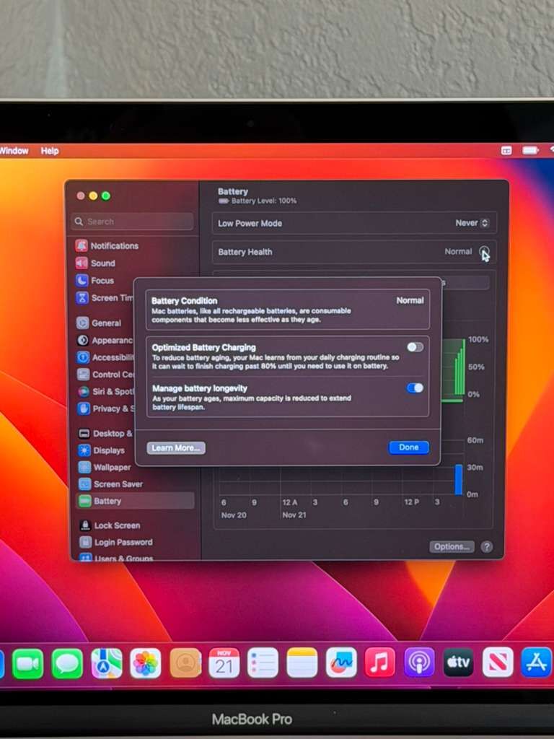Select Wallpaper in the sidebar

pos(111,468)
